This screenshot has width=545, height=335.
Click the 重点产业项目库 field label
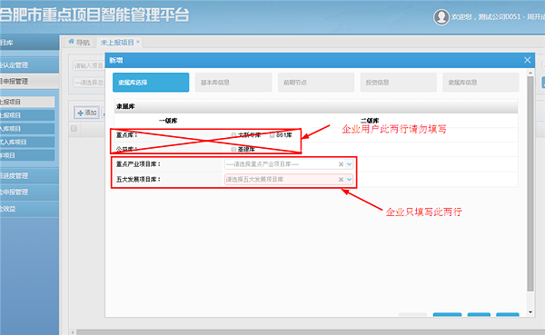138,164
